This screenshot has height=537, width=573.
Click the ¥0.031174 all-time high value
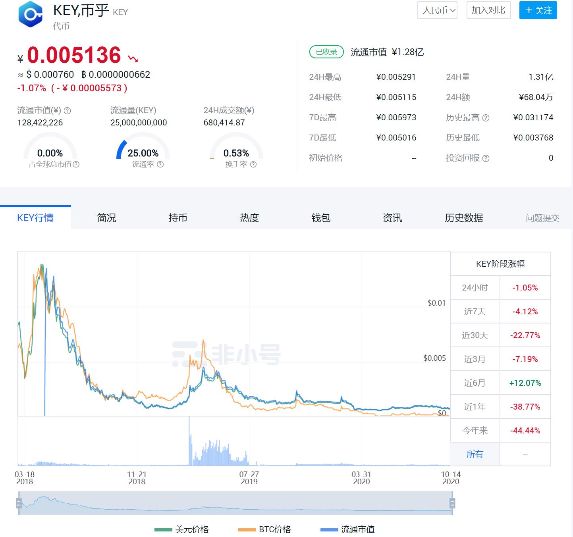pyautogui.click(x=533, y=117)
